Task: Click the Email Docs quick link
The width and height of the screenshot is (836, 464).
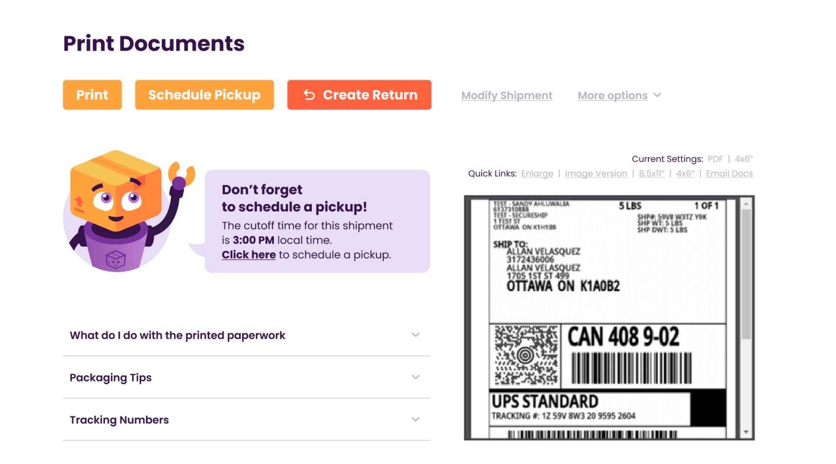Action: click(x=729, y=173)
